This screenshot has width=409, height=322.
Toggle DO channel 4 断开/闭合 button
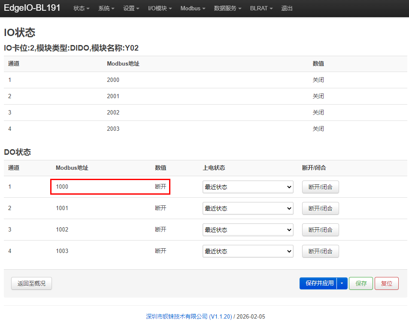click(x=320, y=251)
